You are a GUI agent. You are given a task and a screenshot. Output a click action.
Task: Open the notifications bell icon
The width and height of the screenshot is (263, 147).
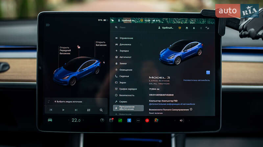tap(194, 28)
